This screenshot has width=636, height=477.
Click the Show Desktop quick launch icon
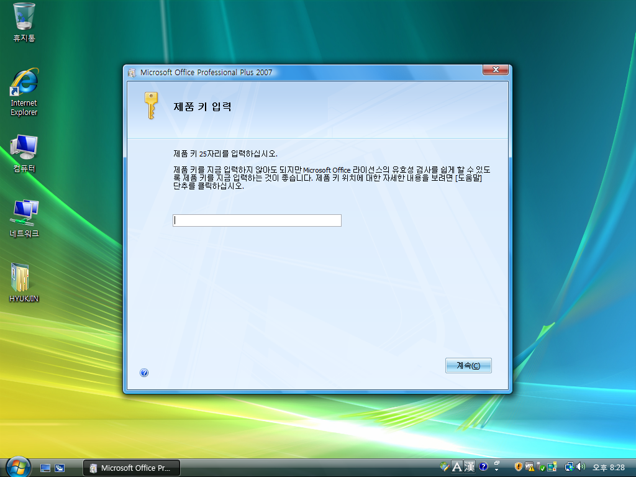tap(45, 468)
